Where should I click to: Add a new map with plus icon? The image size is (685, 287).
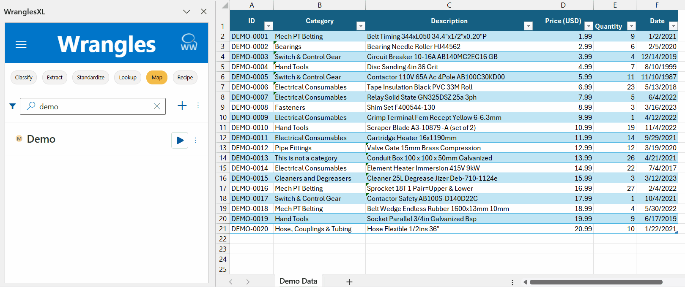tap(182, 106)
